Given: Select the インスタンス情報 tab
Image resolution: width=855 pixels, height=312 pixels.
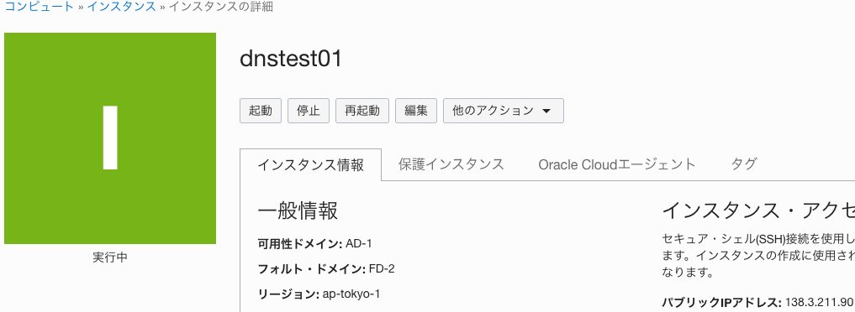Looking at the screenshot, I should 310,164.
